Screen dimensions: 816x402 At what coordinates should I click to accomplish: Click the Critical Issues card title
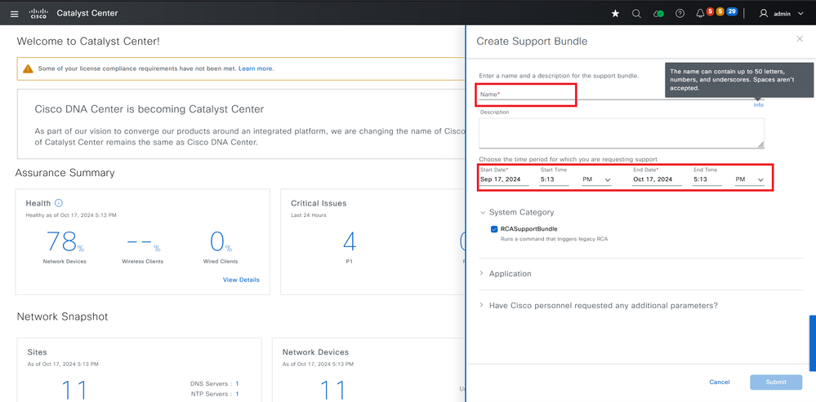click(x=319, y=203)
